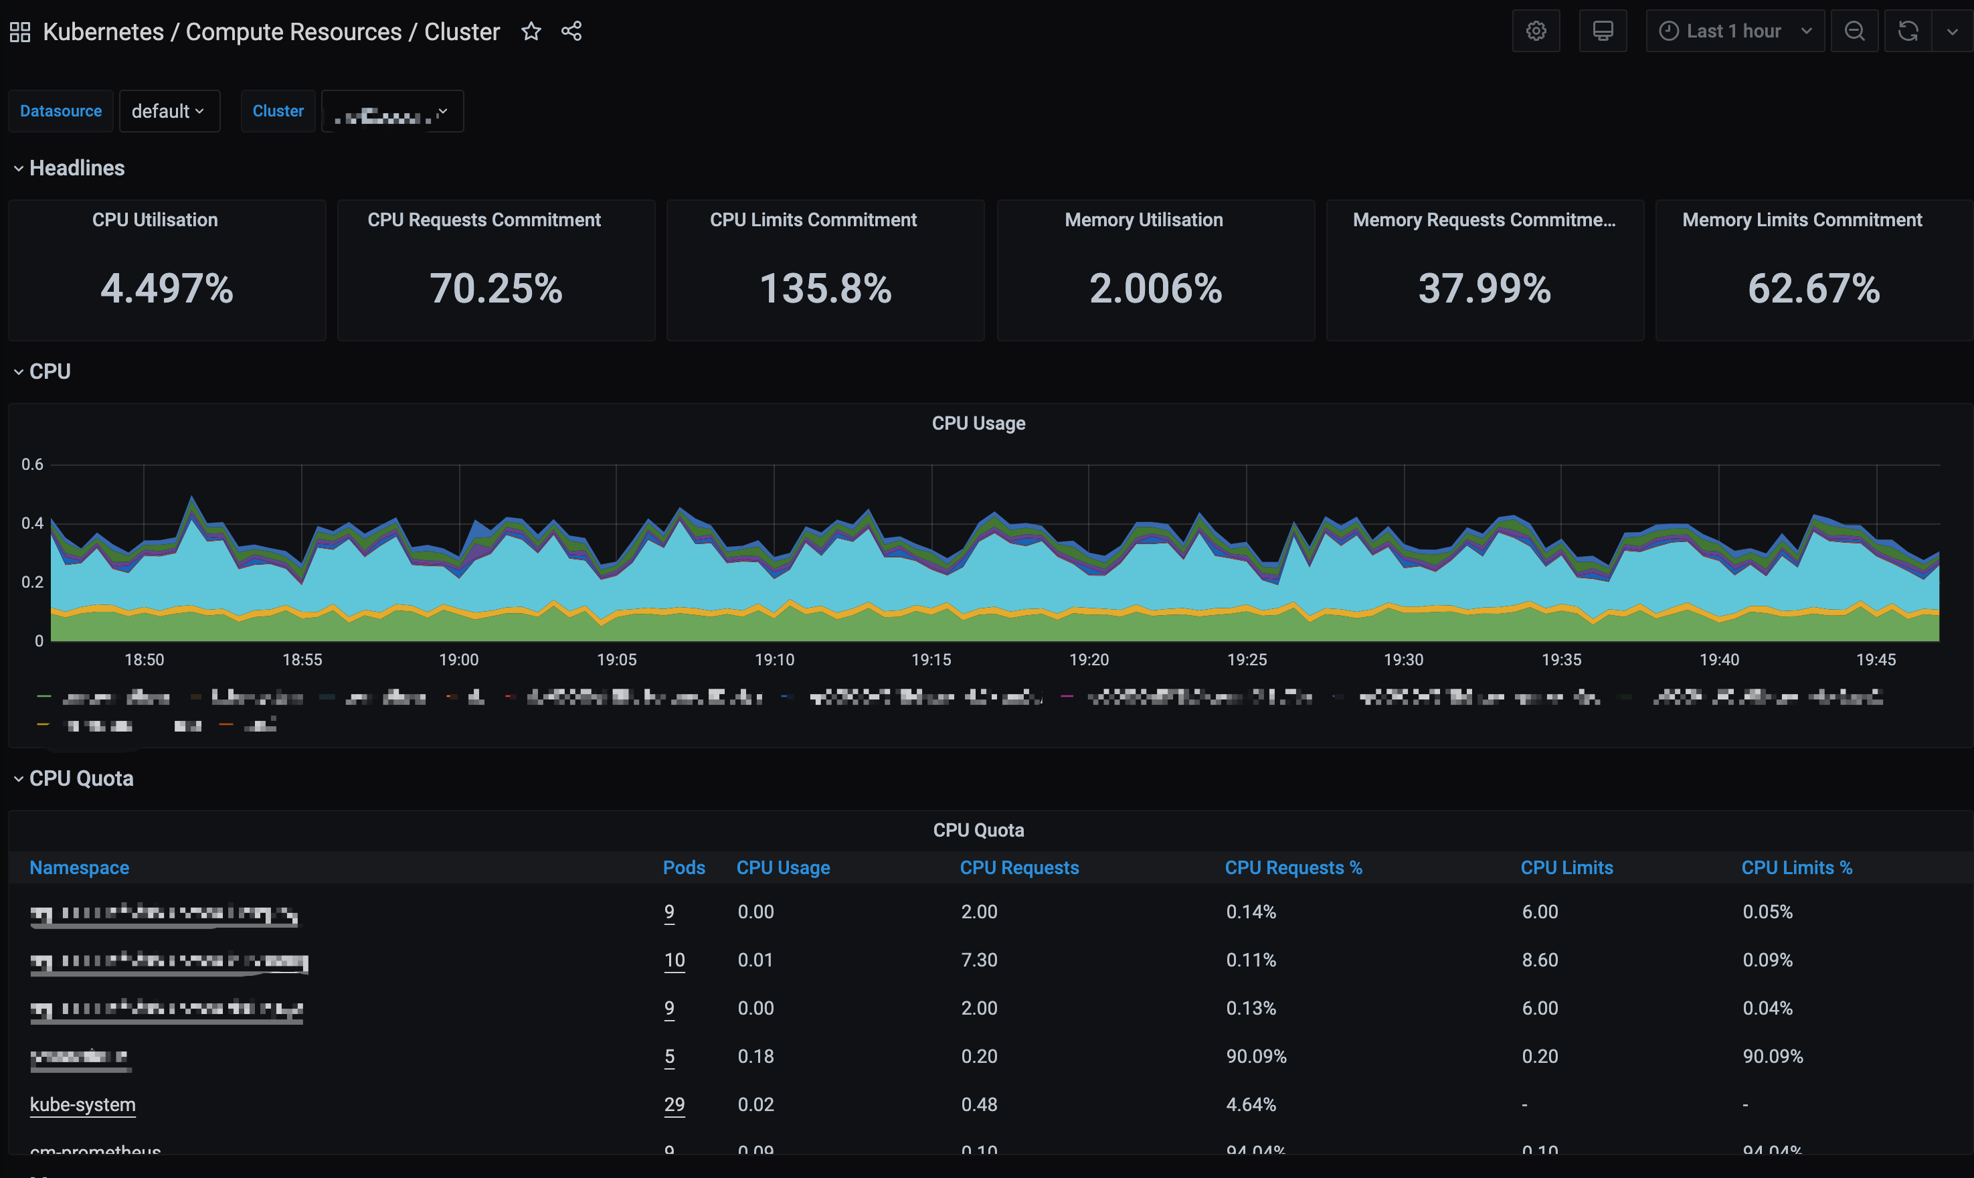Zoom out the time range
This screenshot has width=1974, height=1178.
tap(1854, 31)
